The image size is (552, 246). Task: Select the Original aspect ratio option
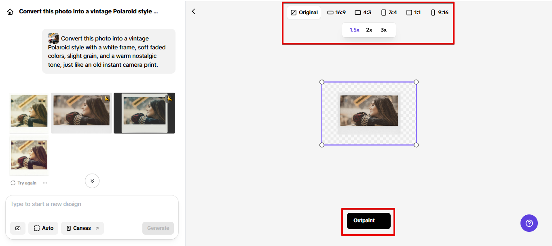pos(304,13)
